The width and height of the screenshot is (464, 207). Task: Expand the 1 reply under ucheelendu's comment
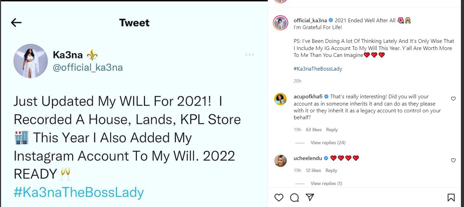[x=326, y=183]
